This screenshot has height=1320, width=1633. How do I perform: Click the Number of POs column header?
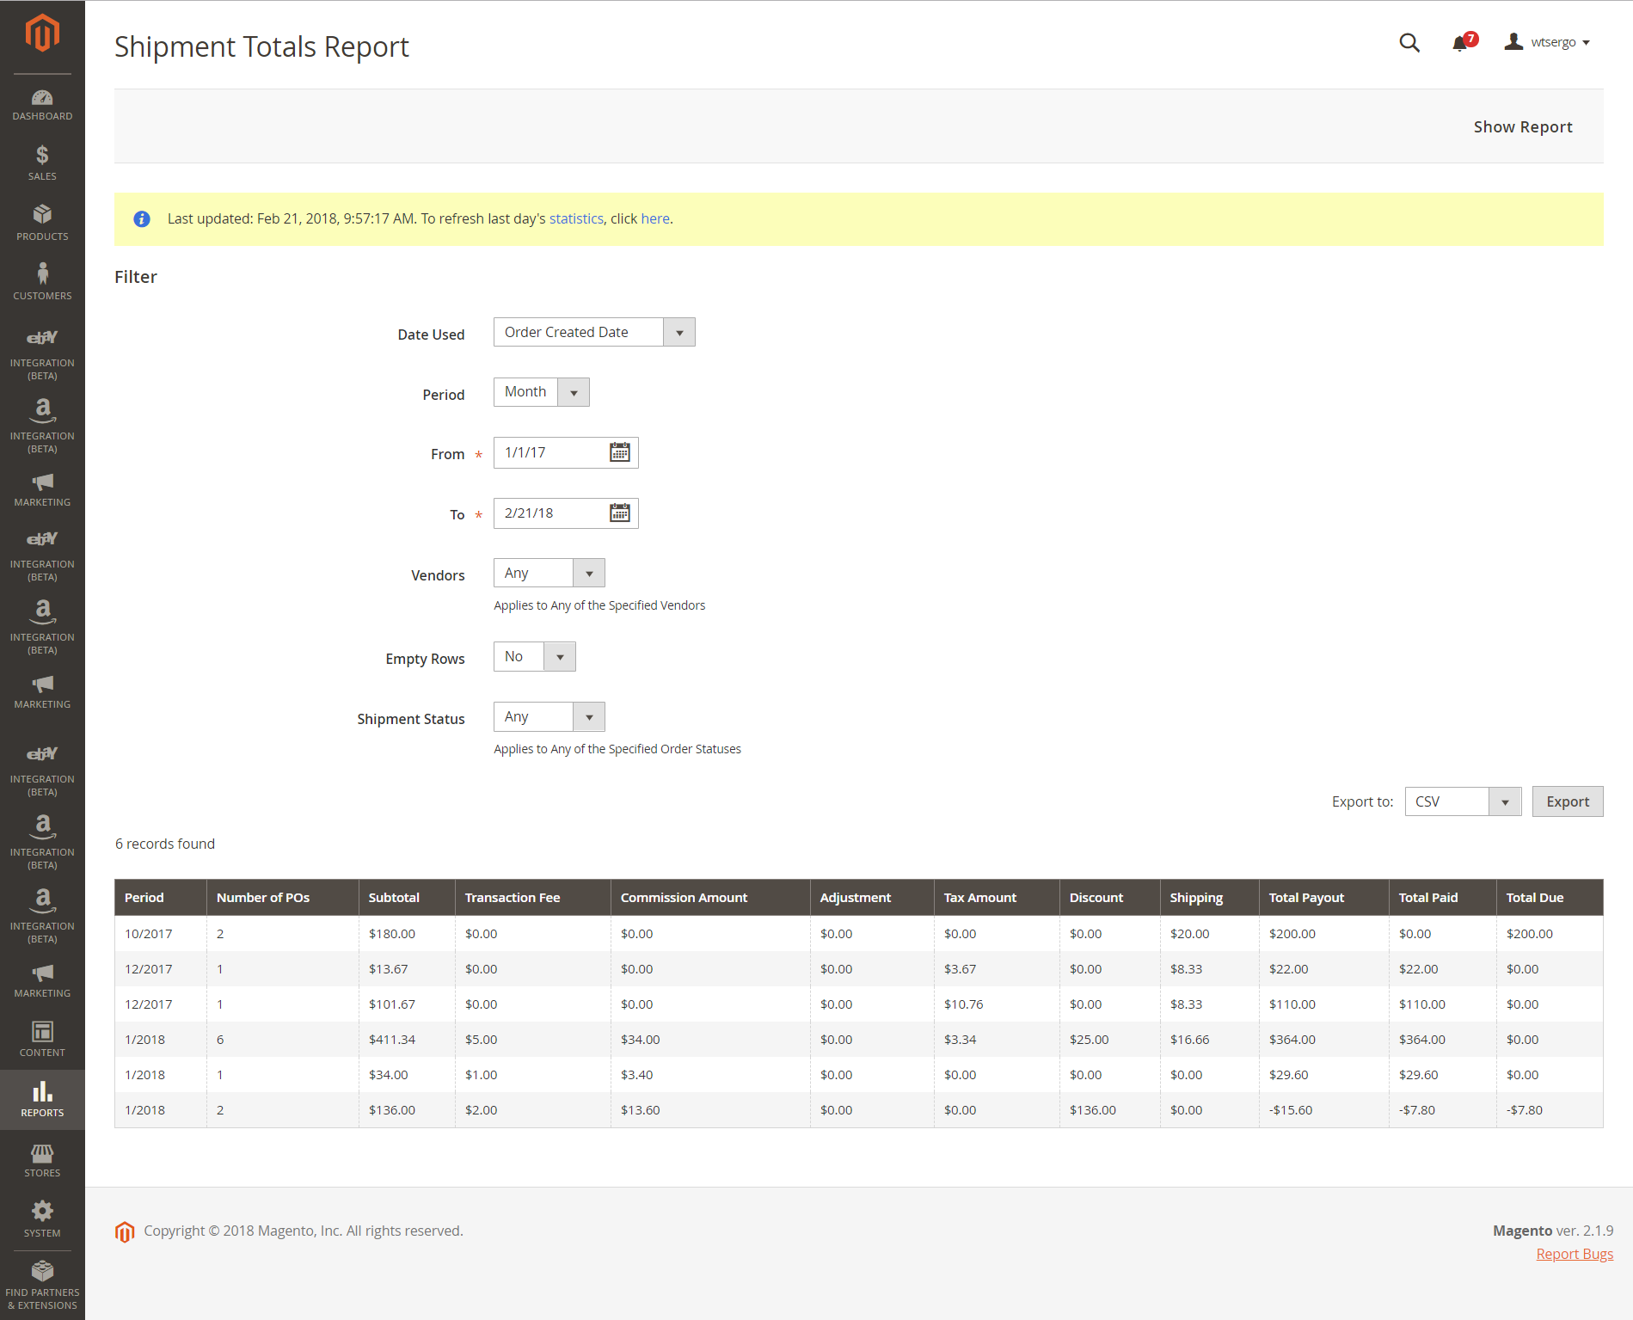click(283, 897)
